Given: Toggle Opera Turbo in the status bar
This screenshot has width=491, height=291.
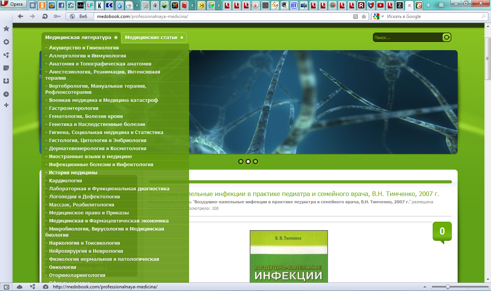Looking at the screenshot, I should point(46,287).
